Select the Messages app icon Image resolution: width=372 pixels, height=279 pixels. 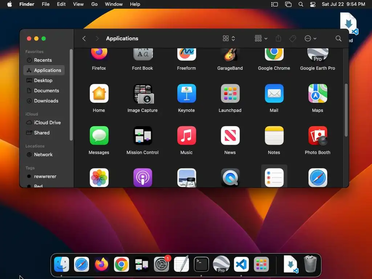point(99,136)
